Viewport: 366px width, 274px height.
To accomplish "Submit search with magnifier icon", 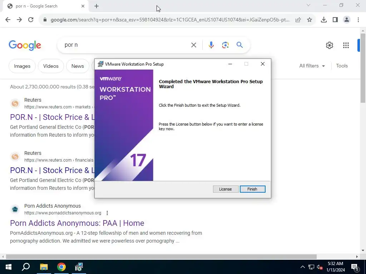I will [x=240, y=45].
